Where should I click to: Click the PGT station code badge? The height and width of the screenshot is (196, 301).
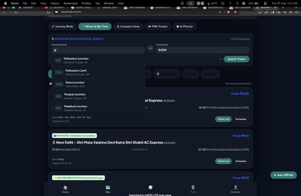tap(58, 108)
